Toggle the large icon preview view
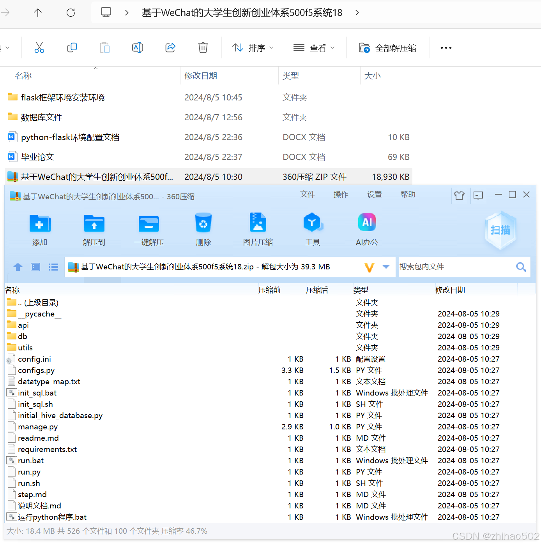This screenshot has height=545, width=541. pos(35,267)
